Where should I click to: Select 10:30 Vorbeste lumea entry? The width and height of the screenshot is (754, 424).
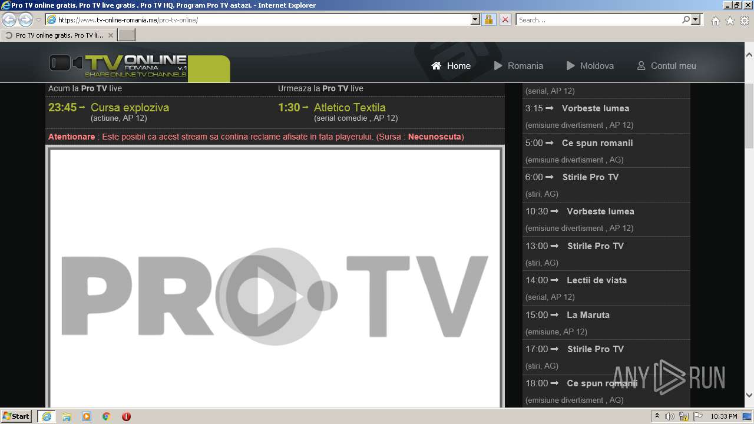click(x=606, y=219)
